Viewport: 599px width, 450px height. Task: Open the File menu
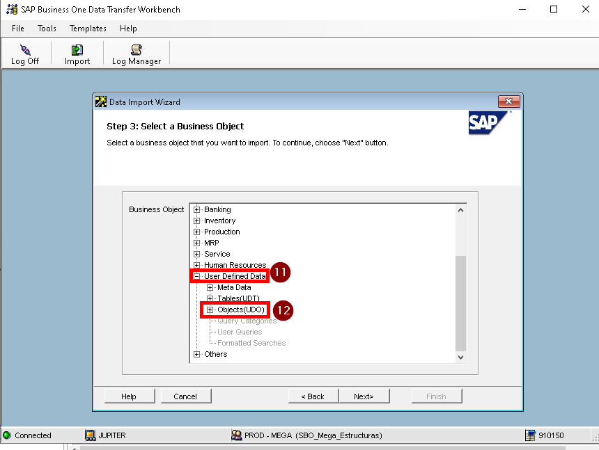click(18, 29)
